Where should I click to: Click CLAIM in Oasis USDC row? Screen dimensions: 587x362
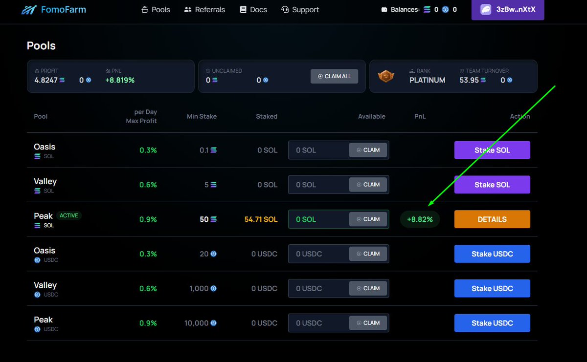tap(368, 254)
